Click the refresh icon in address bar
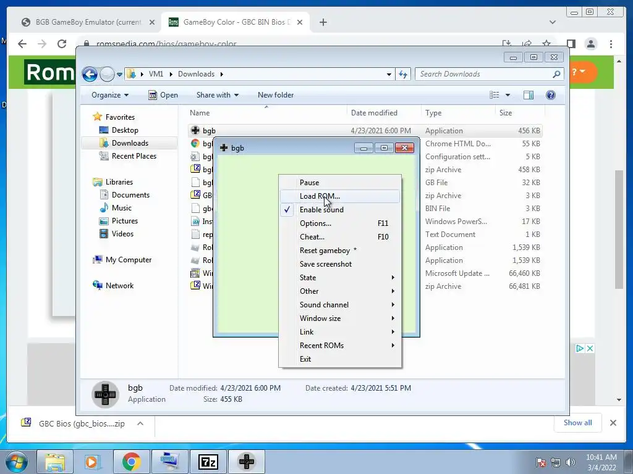The image size is (633, 474). point(403,74)
